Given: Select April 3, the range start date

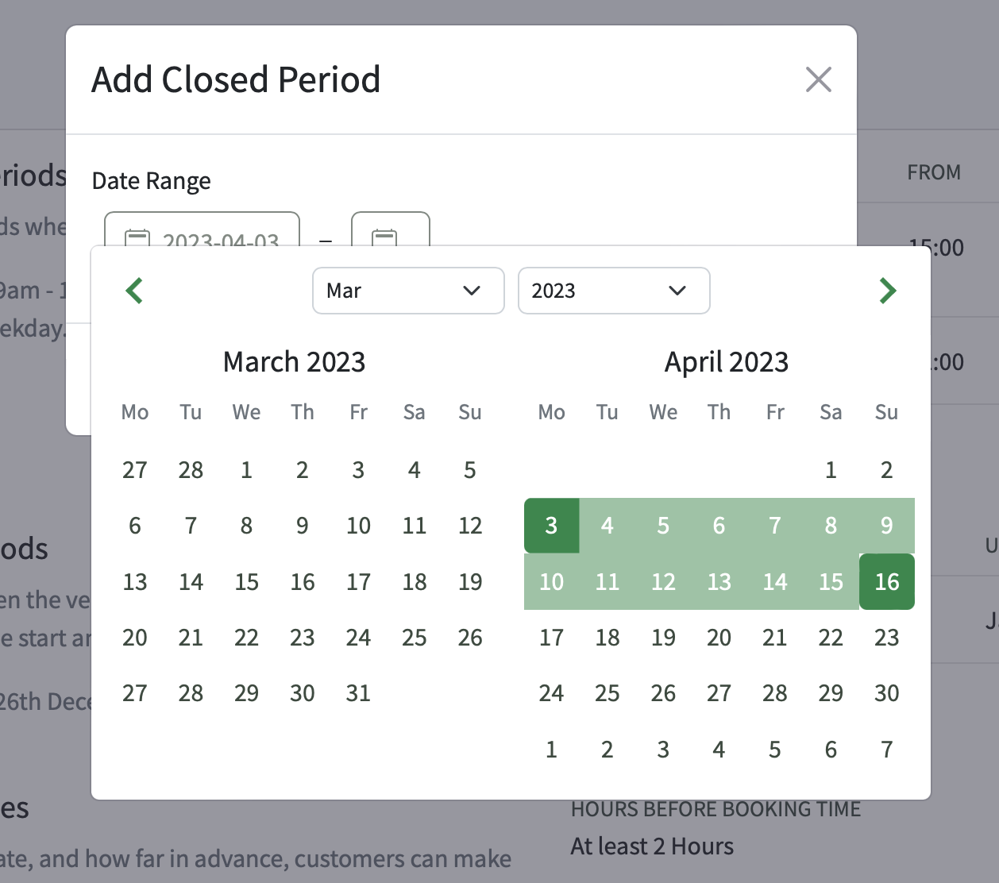Looking at the screenshot, I should coord(551,526).
